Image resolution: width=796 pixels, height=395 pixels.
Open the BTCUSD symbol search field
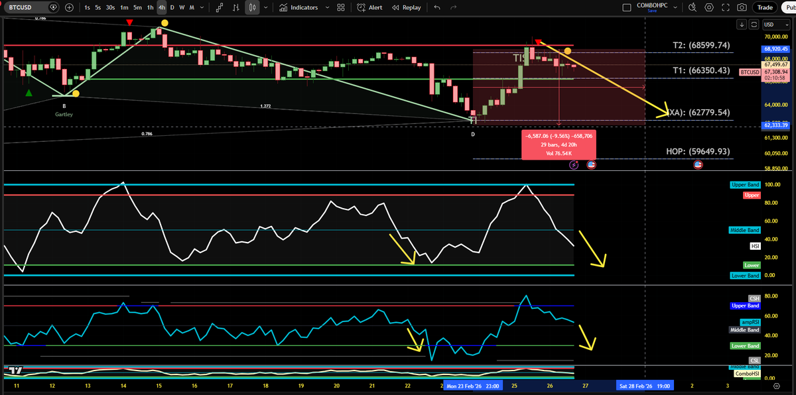[31, 7]
